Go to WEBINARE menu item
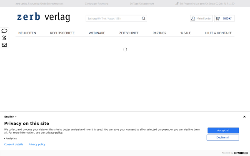The width and height of the screenshot is (250, 156). [97, 33]
